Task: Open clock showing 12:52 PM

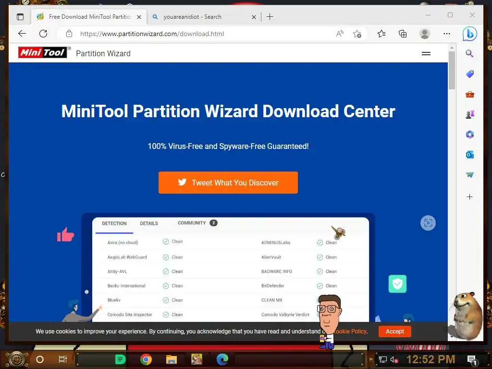Action: 430,359
